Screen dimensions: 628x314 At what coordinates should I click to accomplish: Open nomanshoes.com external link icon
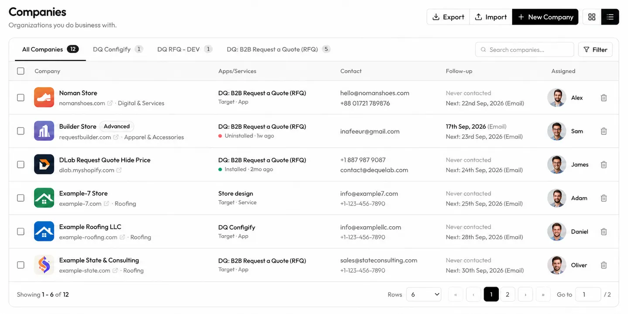click(x=110, y=103)
